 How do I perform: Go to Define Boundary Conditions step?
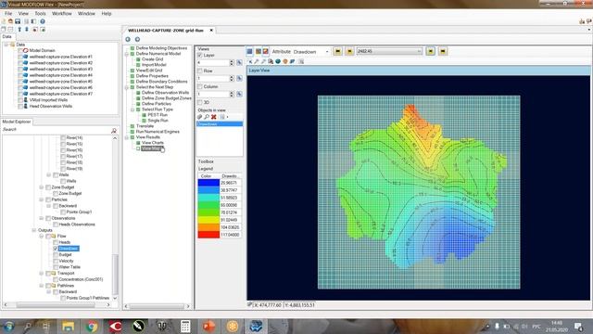[161, 82]
